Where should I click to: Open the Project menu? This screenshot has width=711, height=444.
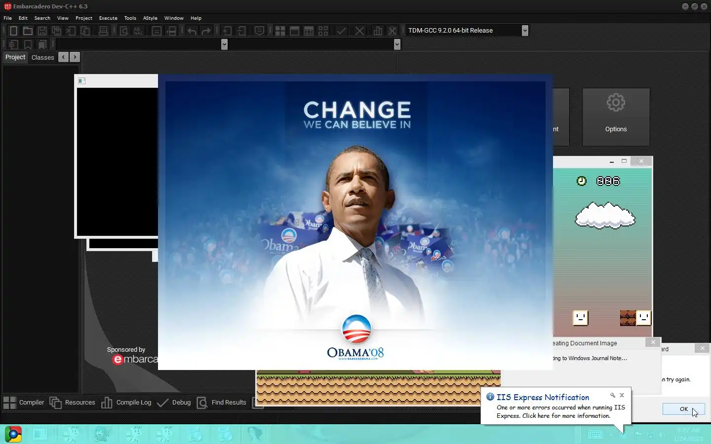pos(84,18)
